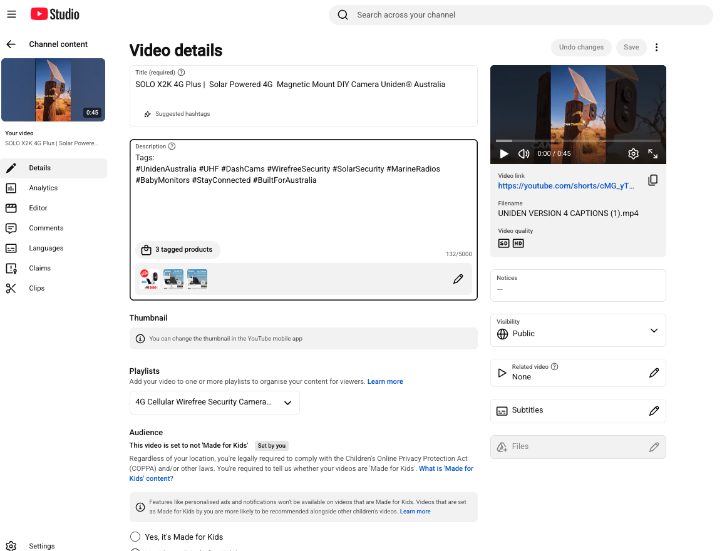Click the sidebar video thumbnail with 0:45
This screenshot has width=722, height=551.
53,90
